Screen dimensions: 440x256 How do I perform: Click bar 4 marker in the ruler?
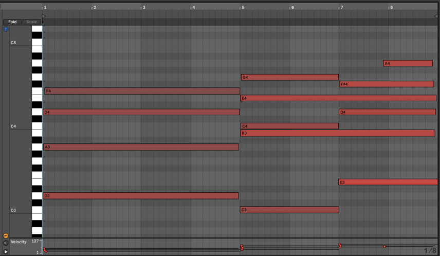click(x=193, y=7)
